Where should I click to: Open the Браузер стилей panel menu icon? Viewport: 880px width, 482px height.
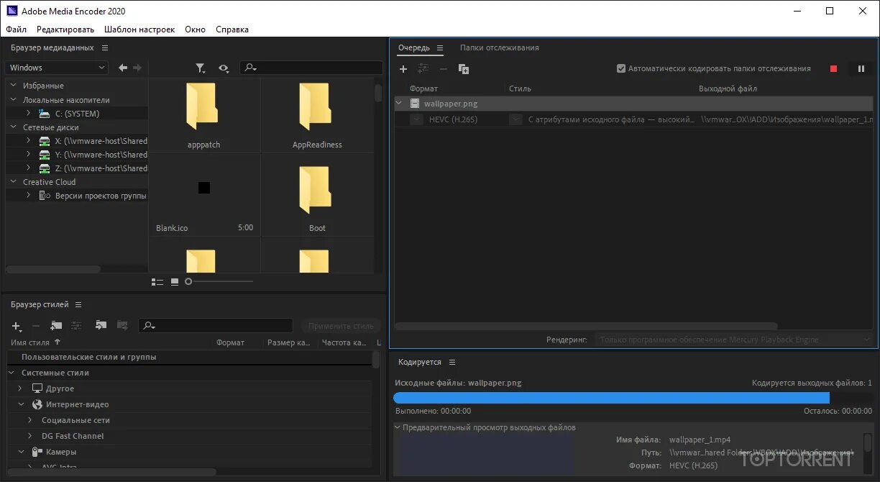(x=78, y=304)
